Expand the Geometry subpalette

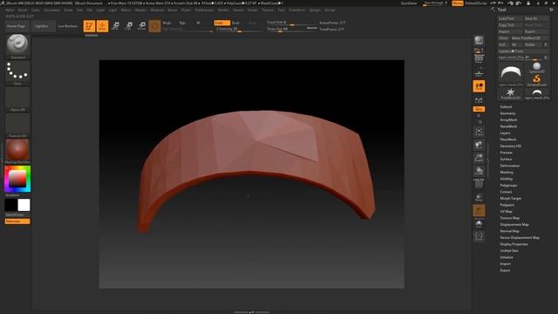click(x=507, y=113)
